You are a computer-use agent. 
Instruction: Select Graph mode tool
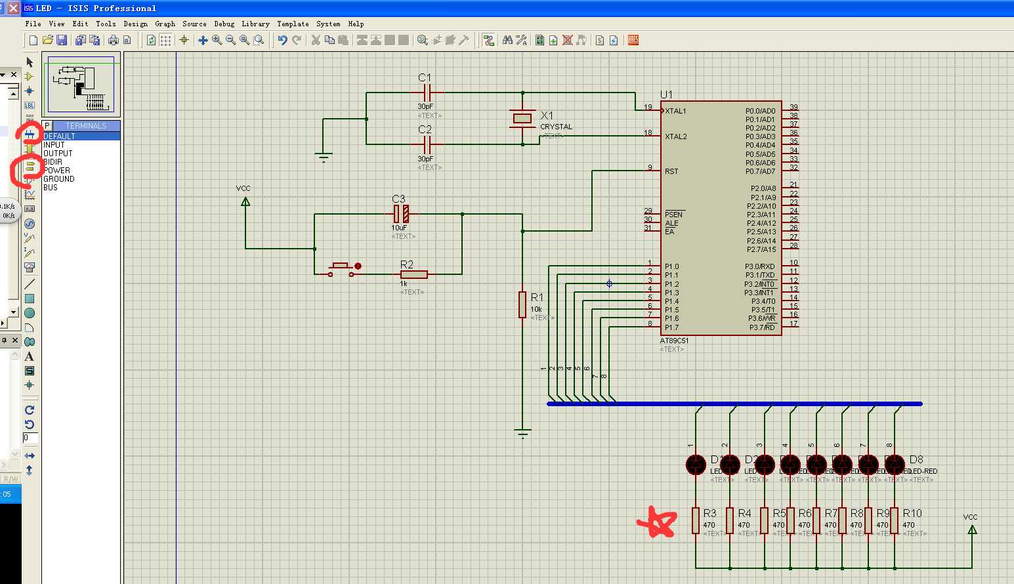click(30, 195)
